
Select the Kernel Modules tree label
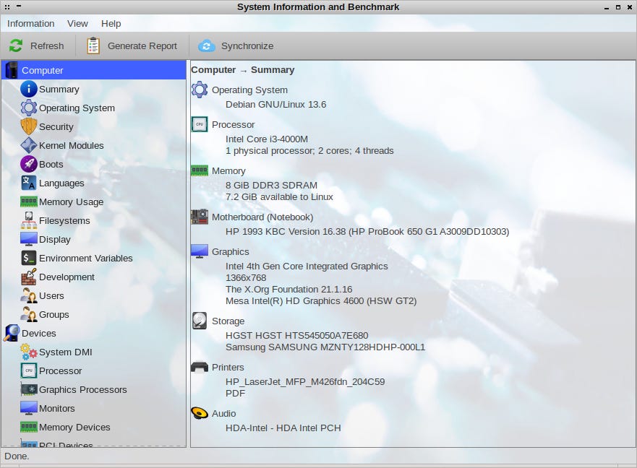click(71, 145)
